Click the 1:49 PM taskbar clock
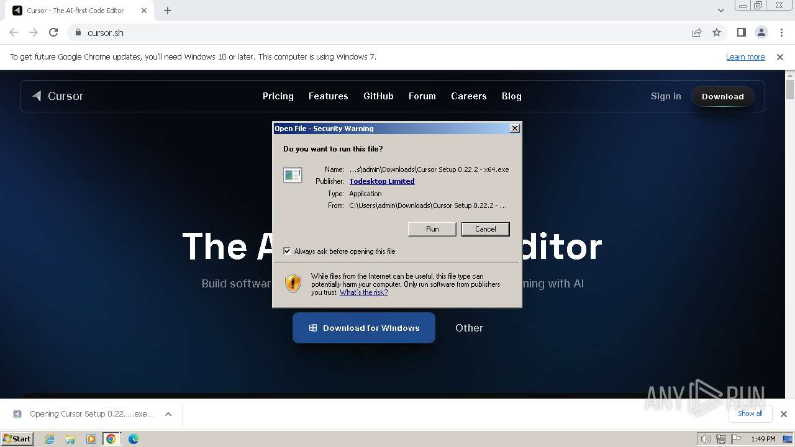Viewport: 795px width, 447px height. (x=763, y=439)
